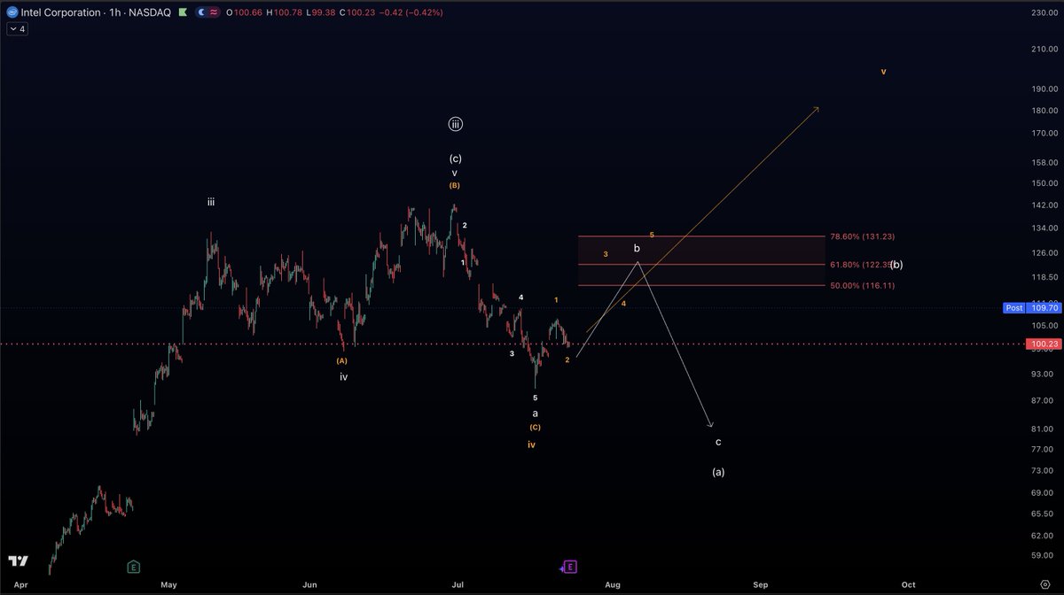The image size is (1064, 595).
Task: Click the TradingView logo at the chart bottom
Action: pos(17,562)
